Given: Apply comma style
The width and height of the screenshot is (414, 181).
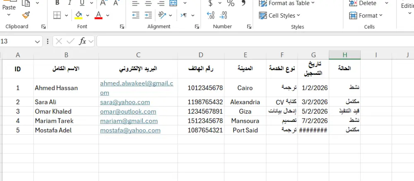Looking at the screenshot, I should 243,3.
